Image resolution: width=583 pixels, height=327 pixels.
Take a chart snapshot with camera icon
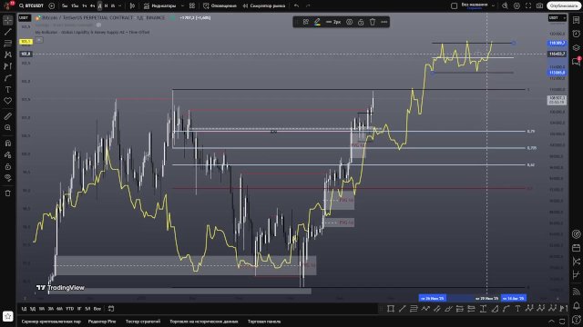(540, 6)
